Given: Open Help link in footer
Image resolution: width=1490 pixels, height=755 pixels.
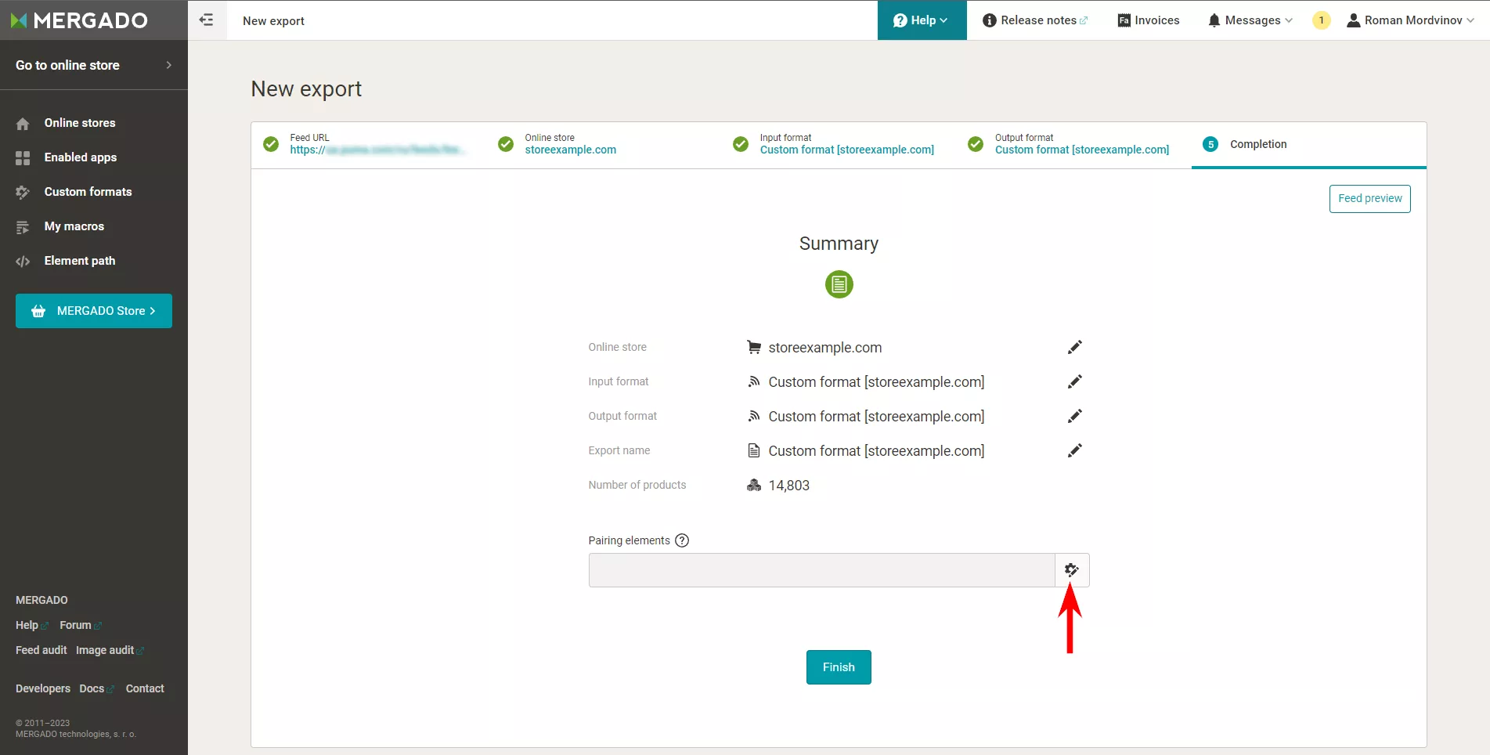Looking at the screenshot, I should point(31,625).
